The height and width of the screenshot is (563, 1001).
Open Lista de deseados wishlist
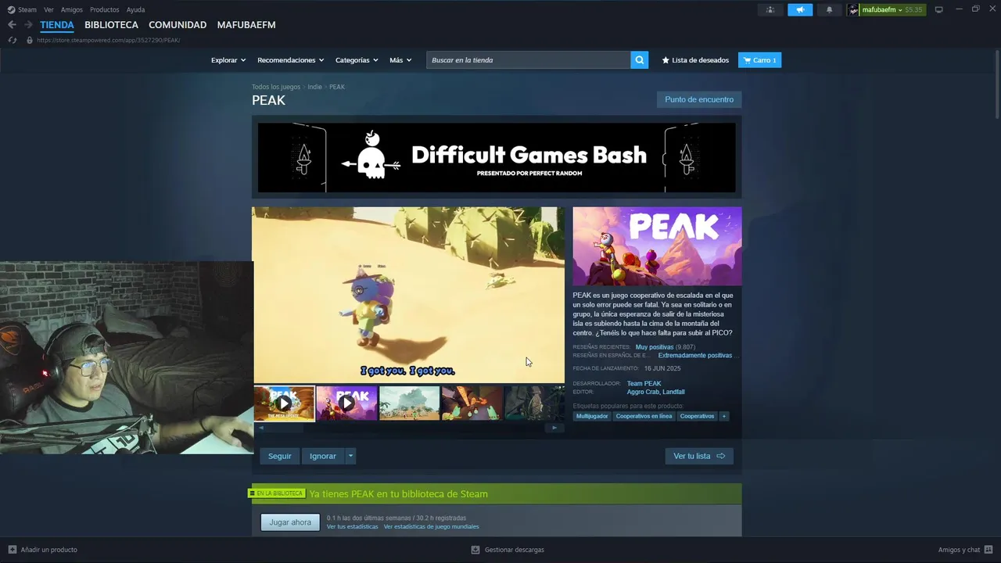click(x=695, y=60)
